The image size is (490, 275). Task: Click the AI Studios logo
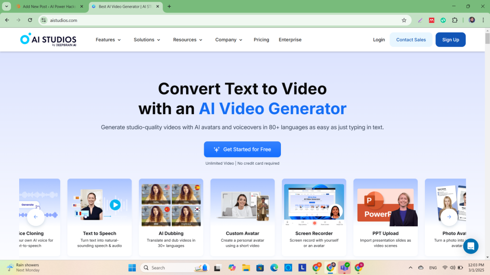coord(48,40)
